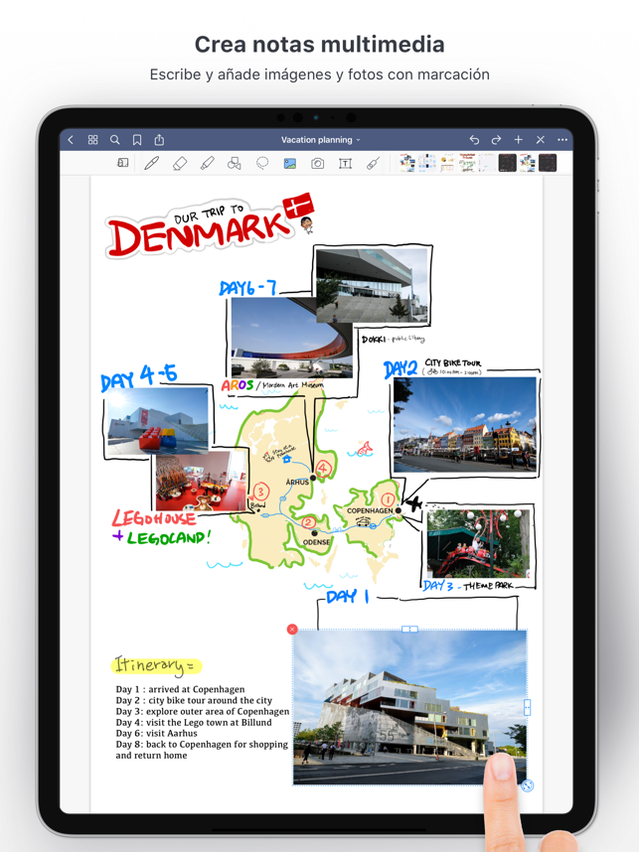
Task: Tap line "Day 2 : city bike tour around the city"
Action: click(194, 700)
